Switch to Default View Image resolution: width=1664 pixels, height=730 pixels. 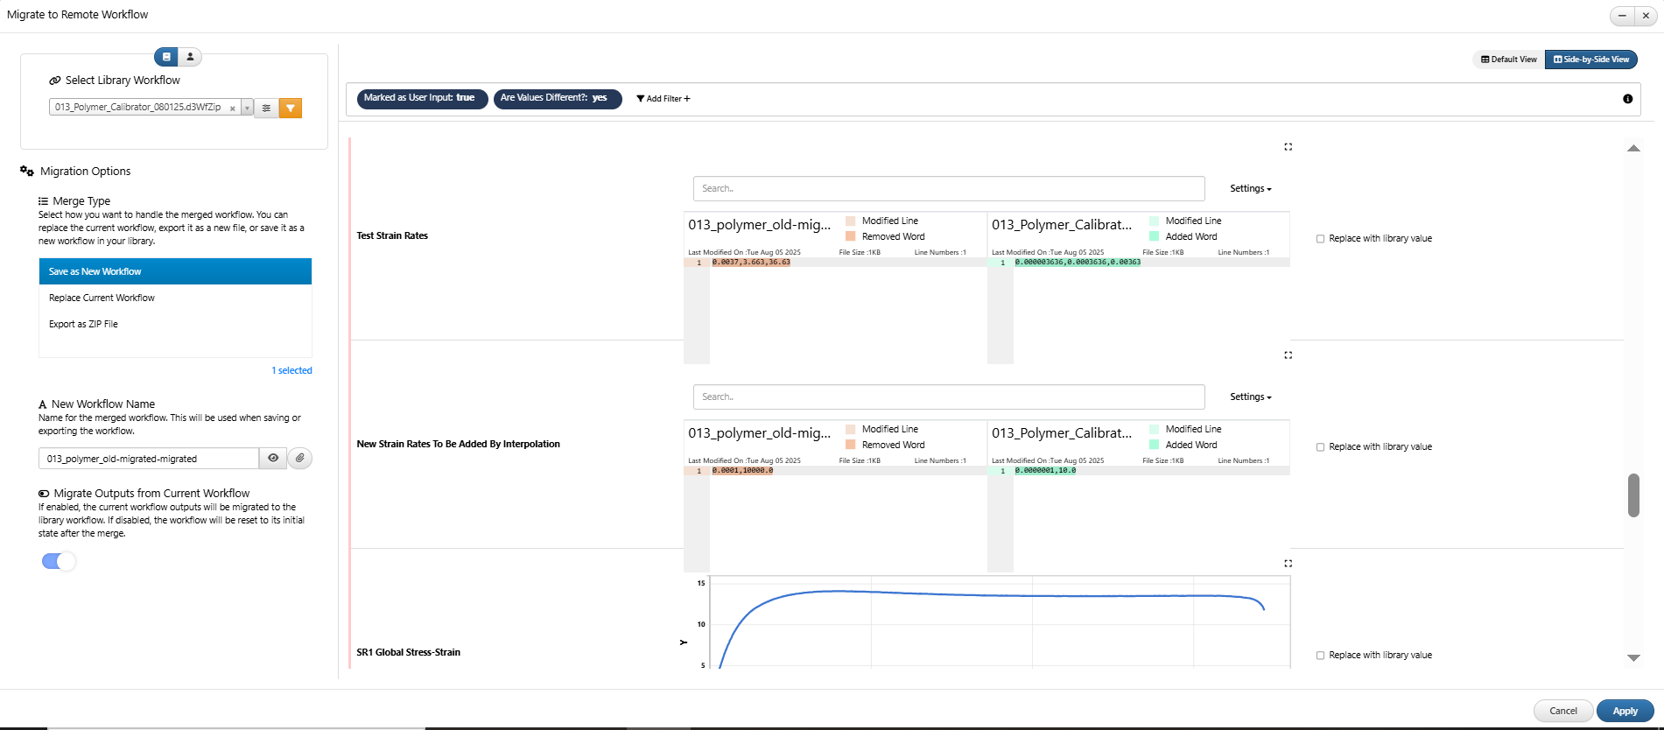pyautogui.click(x=1508, y=60)
